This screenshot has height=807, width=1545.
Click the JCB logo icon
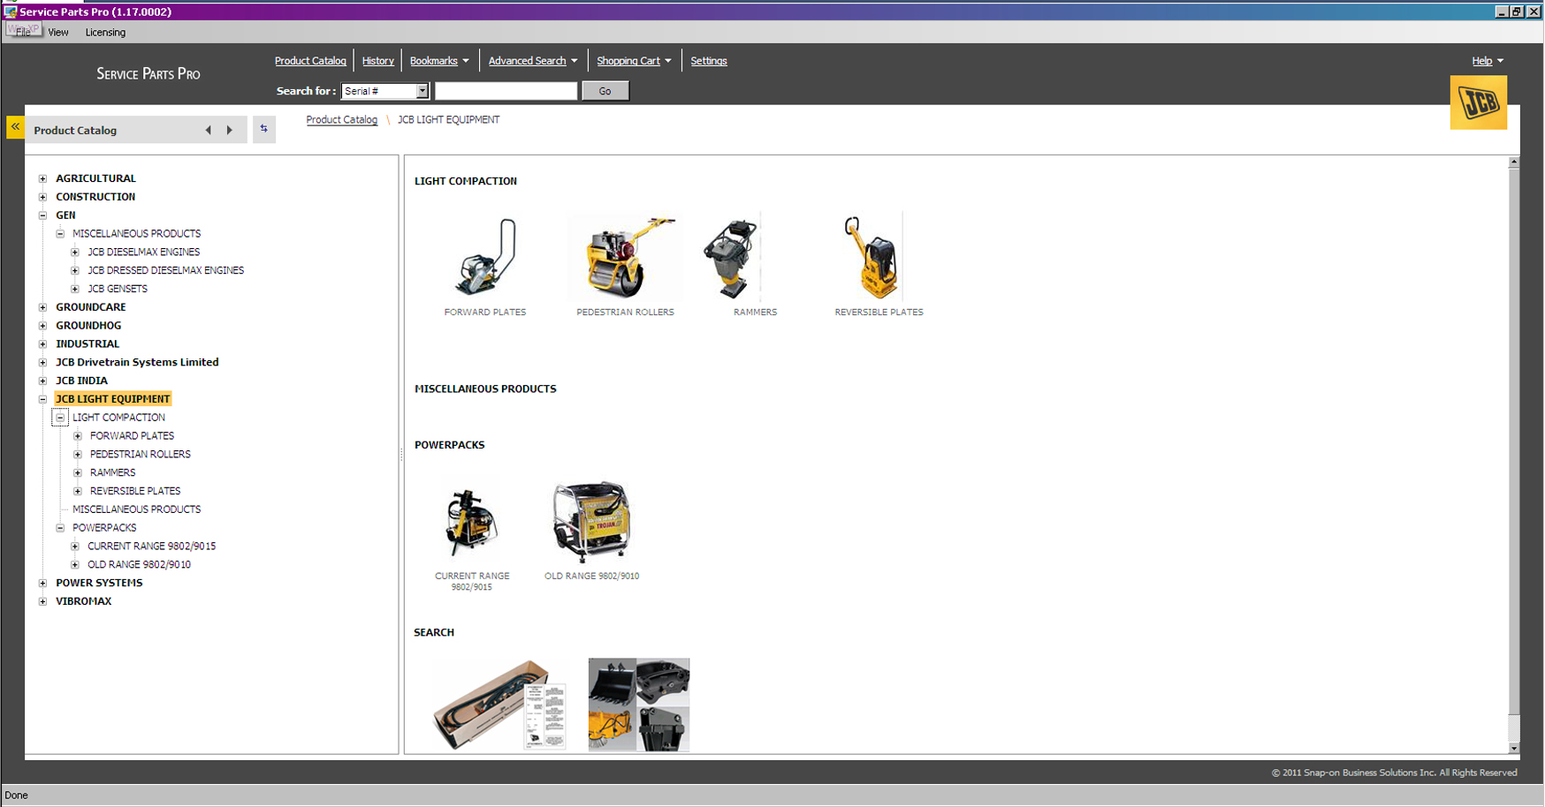[x=1478, y=103]
